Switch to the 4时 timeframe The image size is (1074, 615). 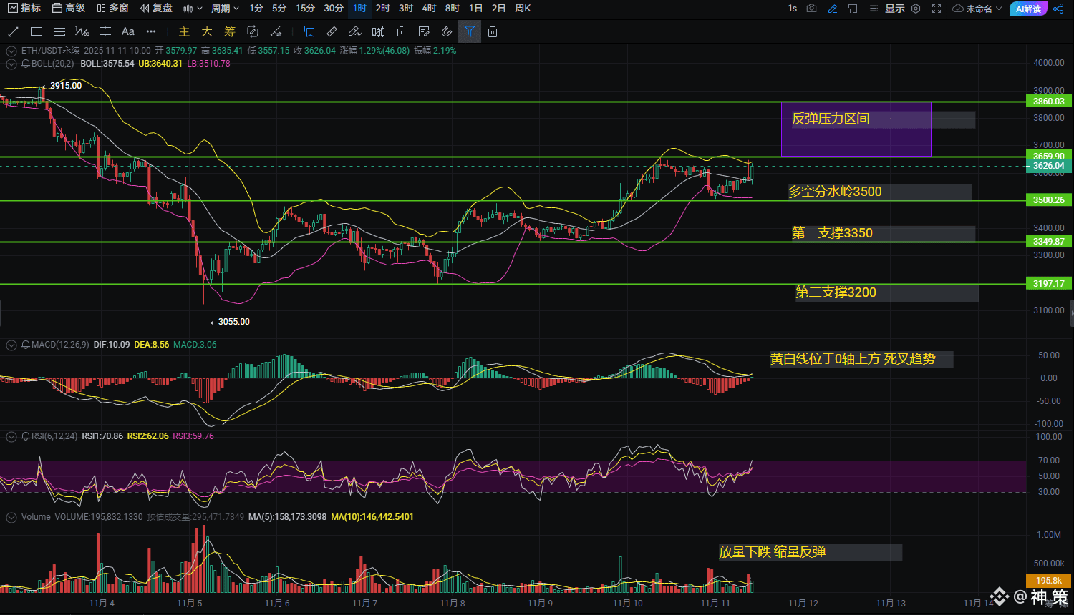[429, 9]
